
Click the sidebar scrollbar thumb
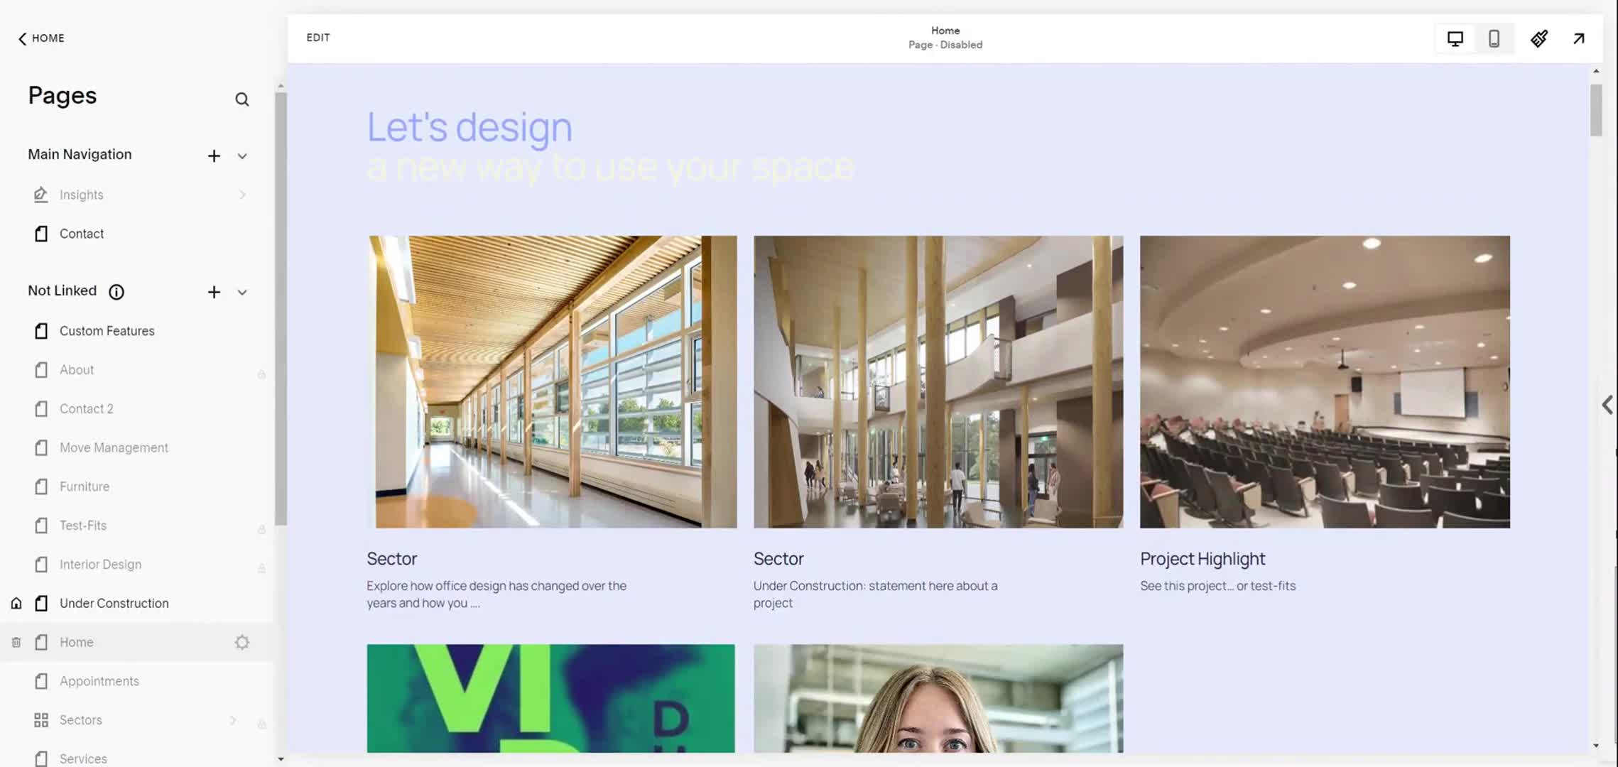pos(281,309)
